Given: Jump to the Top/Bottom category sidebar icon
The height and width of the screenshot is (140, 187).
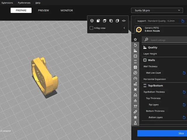Looking at the screenshot, I should (135, 62).
